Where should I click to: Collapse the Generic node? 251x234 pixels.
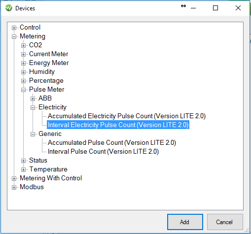(33, 134)
